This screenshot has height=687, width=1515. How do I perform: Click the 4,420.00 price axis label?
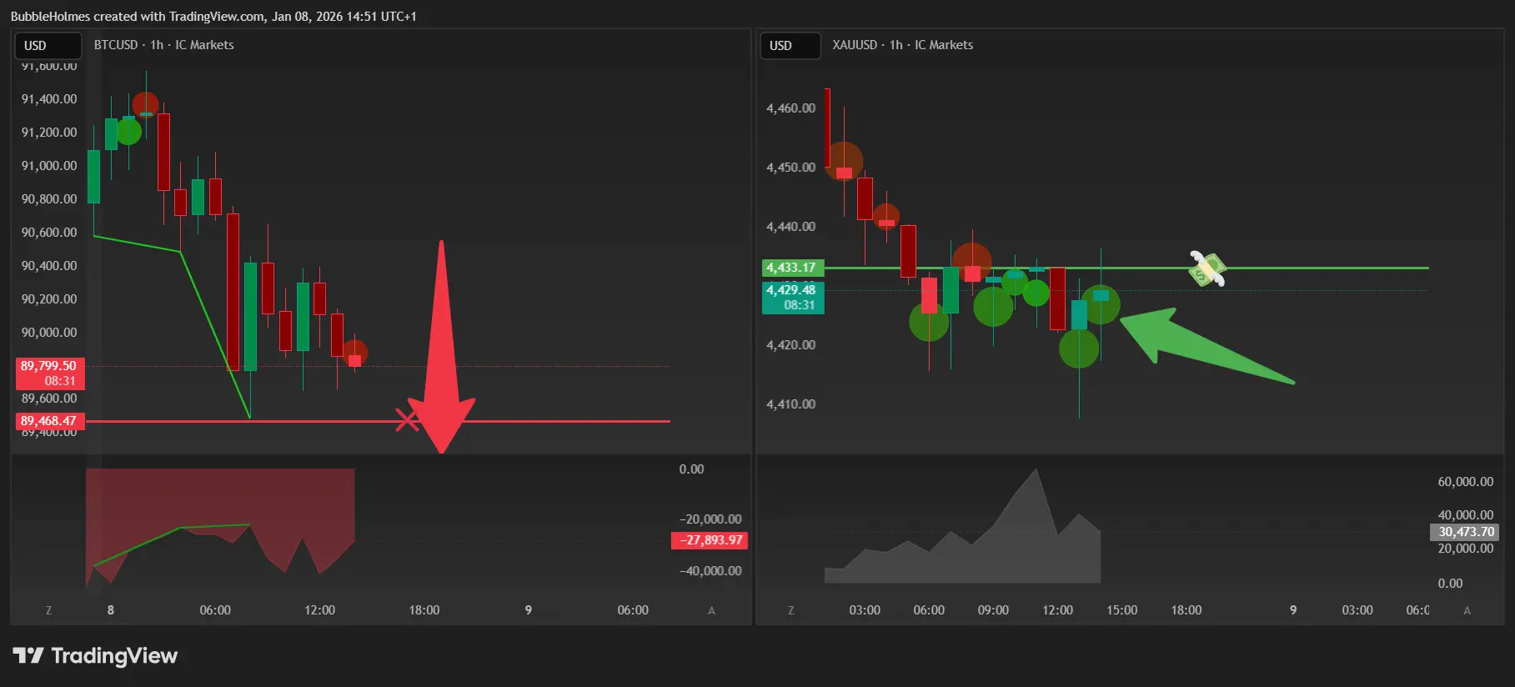[x=791, y=345]
